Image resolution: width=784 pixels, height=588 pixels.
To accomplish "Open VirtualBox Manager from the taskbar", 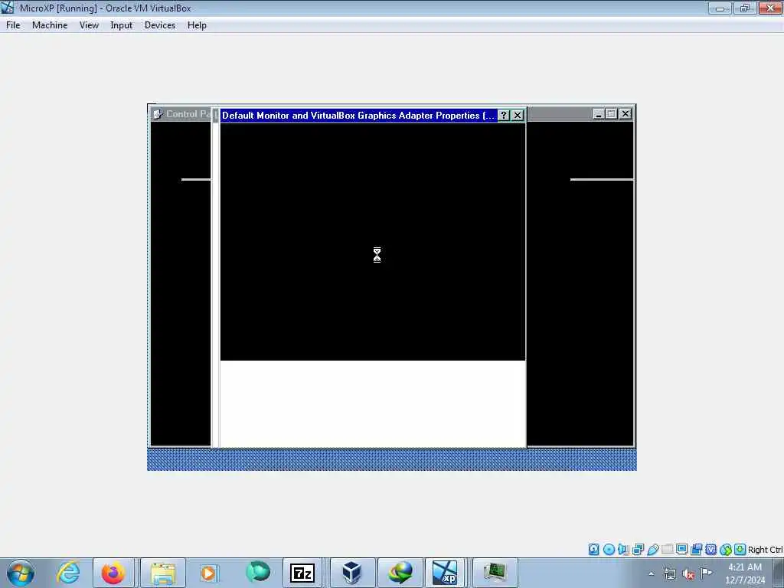I will [x=352, y=573].
